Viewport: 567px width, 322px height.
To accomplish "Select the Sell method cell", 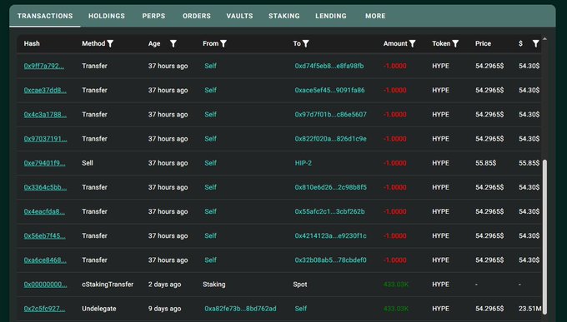I will click(x=88, y=163).
